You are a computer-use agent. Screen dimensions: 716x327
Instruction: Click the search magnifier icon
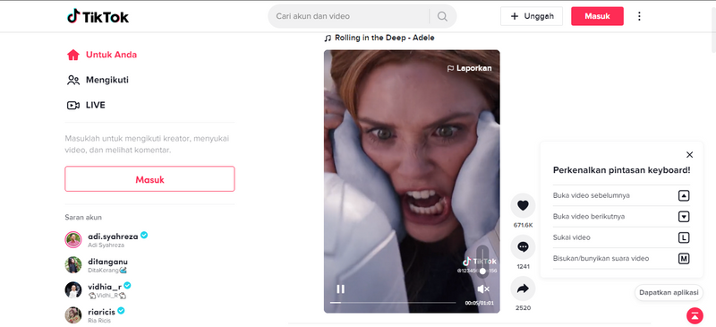[x=442, y=16]
